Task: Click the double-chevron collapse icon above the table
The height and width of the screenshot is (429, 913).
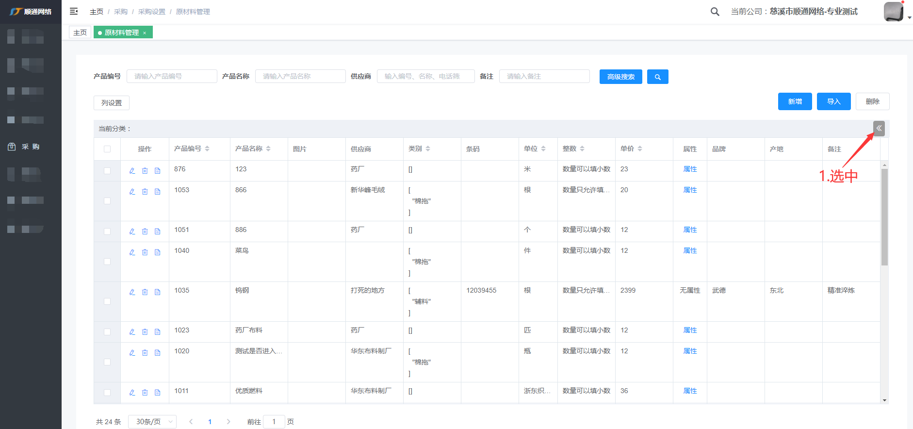Action: pos(879,129)
